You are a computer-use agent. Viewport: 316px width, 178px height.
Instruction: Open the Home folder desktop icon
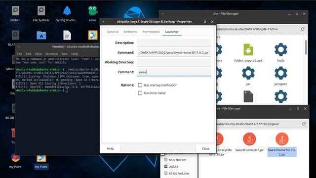[x=41, y=35]
